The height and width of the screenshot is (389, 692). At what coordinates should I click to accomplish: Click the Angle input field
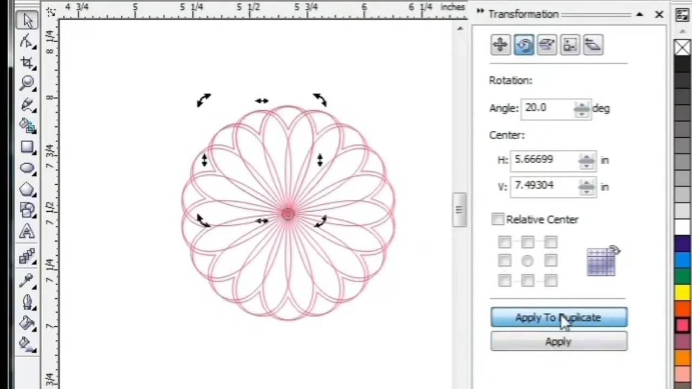pos(548,108)
